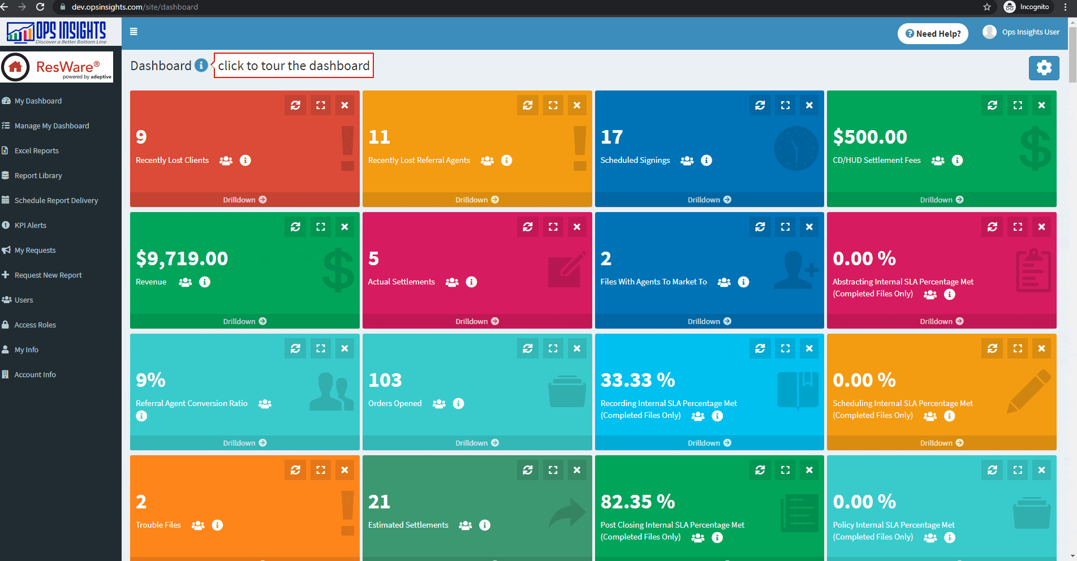Open the dashboard settings gear
This screenshot has height=561, width=1077.
1044,67
